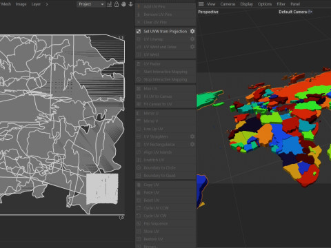The width and height of the screenshot is (331, 248).
Task: Open the Project dropdown
Action: [x=91, y=4]
